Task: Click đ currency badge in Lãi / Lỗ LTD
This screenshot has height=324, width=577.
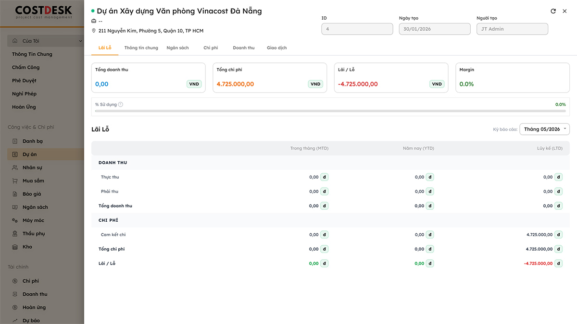Action: coord(558,264)
